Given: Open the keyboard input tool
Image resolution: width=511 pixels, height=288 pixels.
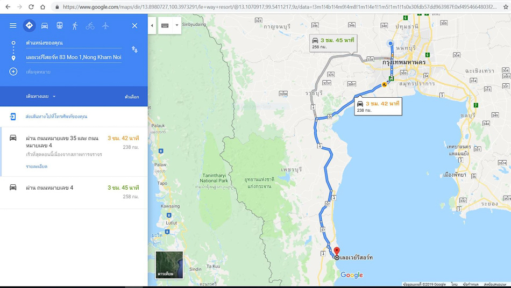Looking at the screenshot, I should click(165, 25).
